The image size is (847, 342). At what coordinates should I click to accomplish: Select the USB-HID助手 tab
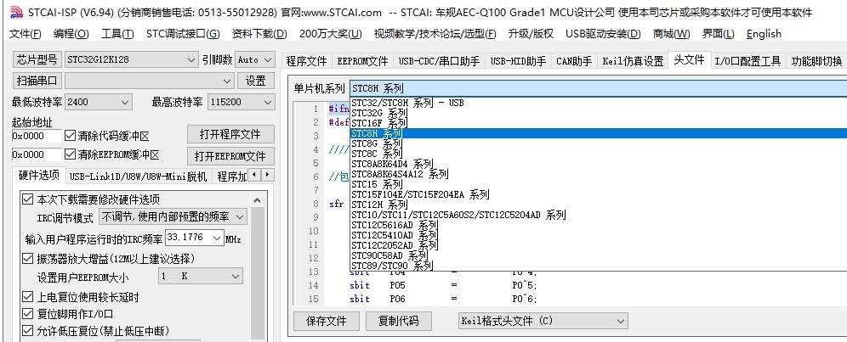518,61
